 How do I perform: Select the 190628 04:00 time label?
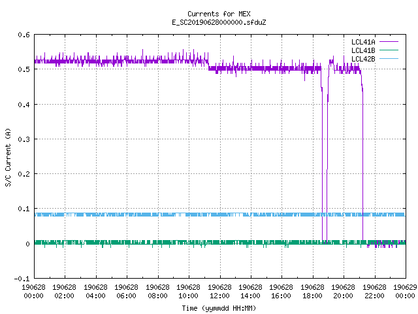(x=95, y=292)
